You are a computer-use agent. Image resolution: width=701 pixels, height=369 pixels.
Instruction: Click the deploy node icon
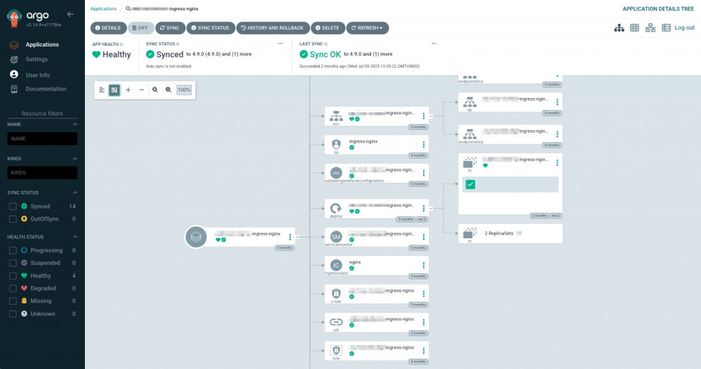click(x=336, y=208)
